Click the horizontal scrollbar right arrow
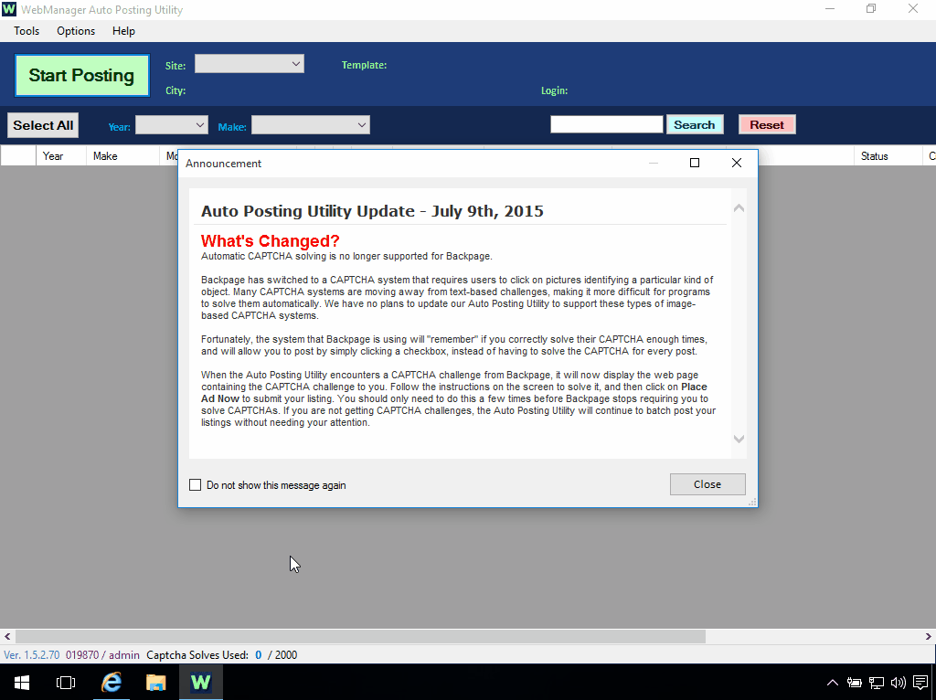Viewport: 936px width, 700px height. 929,636
